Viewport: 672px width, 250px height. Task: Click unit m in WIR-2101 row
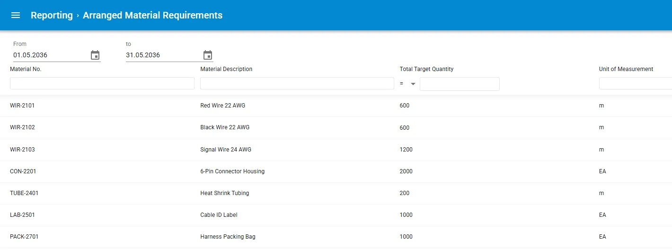pos(601,106)
